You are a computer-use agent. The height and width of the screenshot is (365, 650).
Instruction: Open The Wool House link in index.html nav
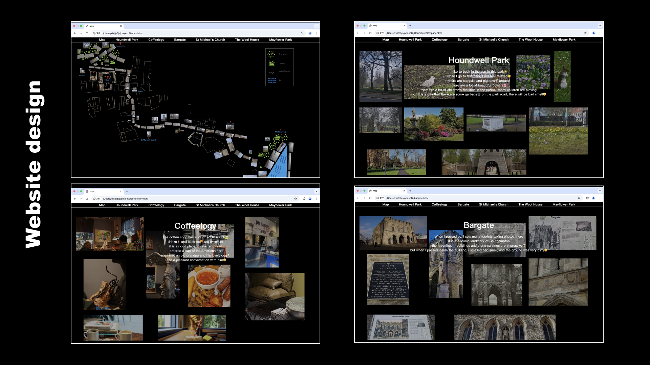click(247, 40)
